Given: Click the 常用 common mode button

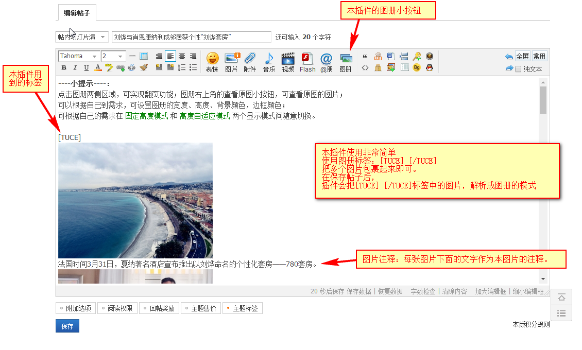Looking at the screenshot, I should point(539,56).
